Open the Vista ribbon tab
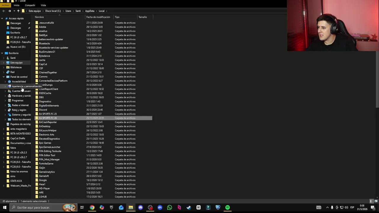Viewport: 379px width, 213px height. coord(43,5)
